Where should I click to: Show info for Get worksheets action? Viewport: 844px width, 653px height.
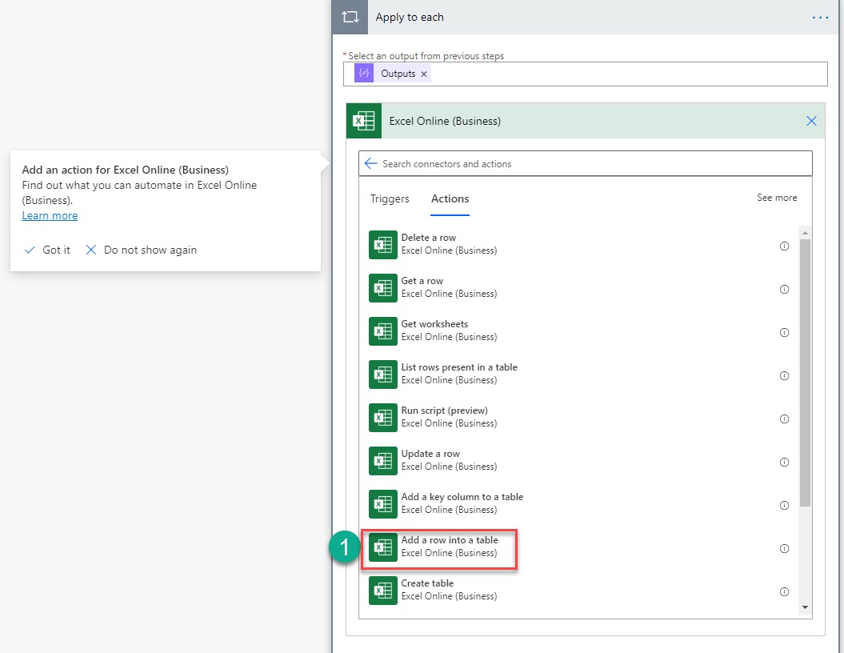pyautogui.click(x=784, y=333)
